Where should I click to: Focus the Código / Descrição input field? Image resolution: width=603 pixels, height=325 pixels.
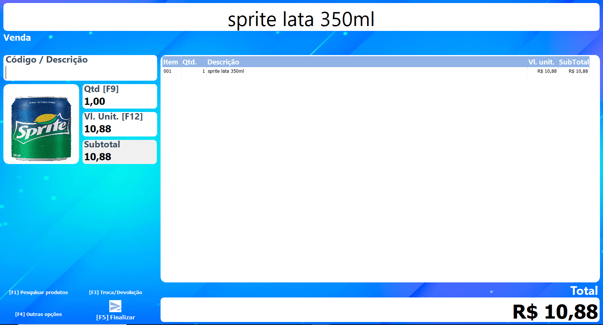pyautogui.click(x=80, y=73)
